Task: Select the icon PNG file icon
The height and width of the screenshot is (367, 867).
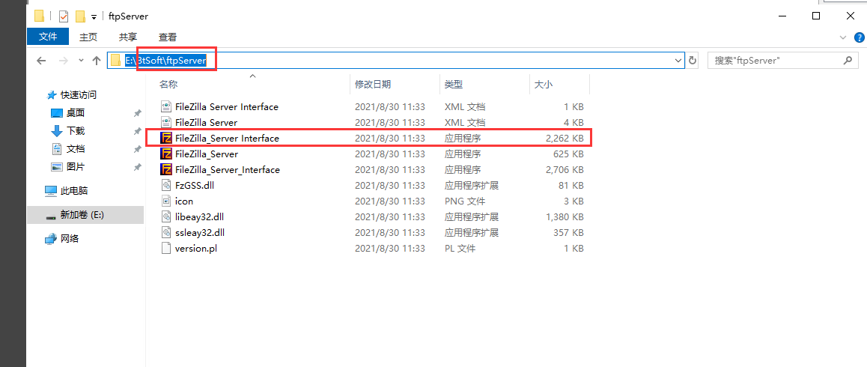Action: (x=166, y=201)
